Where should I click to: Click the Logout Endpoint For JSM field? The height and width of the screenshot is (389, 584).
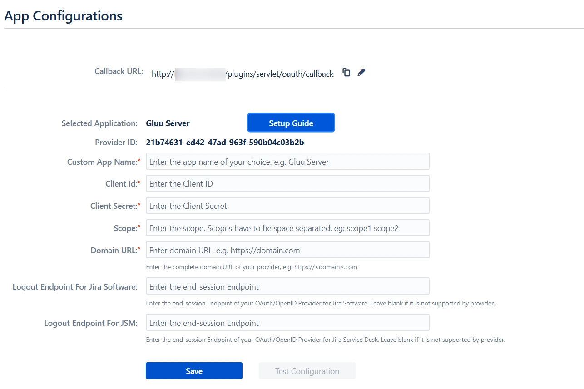click(287, 323)
